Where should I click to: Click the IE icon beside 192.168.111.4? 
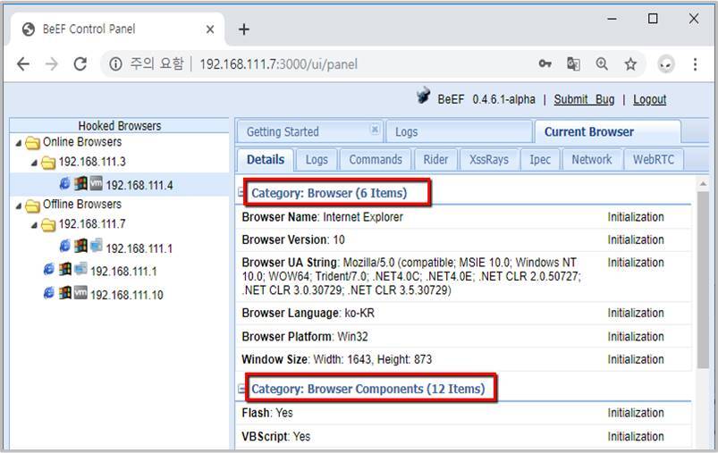point(65,184)
